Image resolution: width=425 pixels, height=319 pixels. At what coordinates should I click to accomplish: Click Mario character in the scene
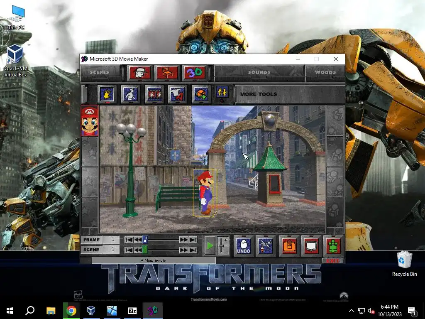click(205, 193)
